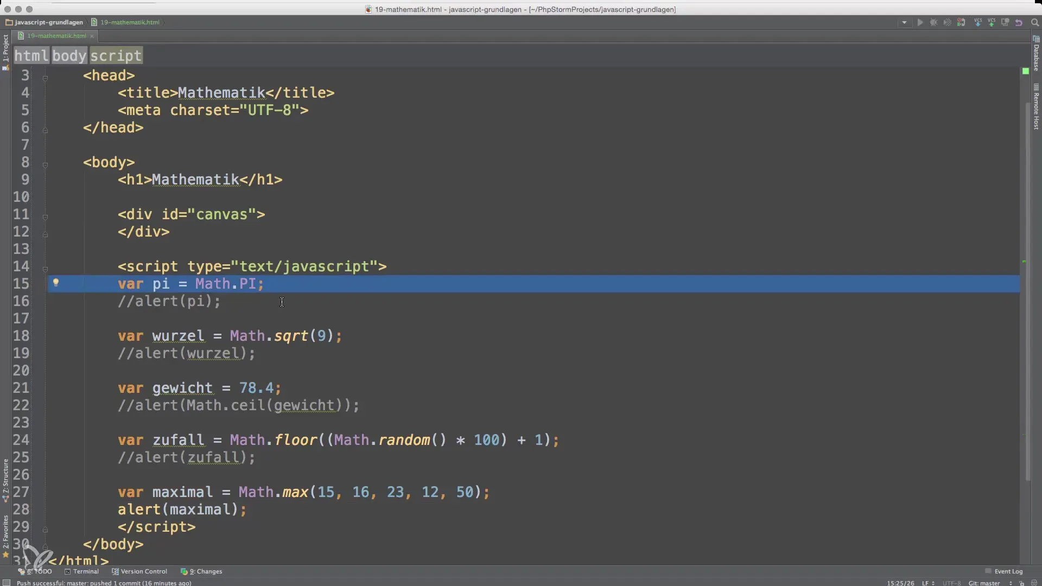Click VCS Update Project icon
The image size is (1042, 586).
coord(978,23)
